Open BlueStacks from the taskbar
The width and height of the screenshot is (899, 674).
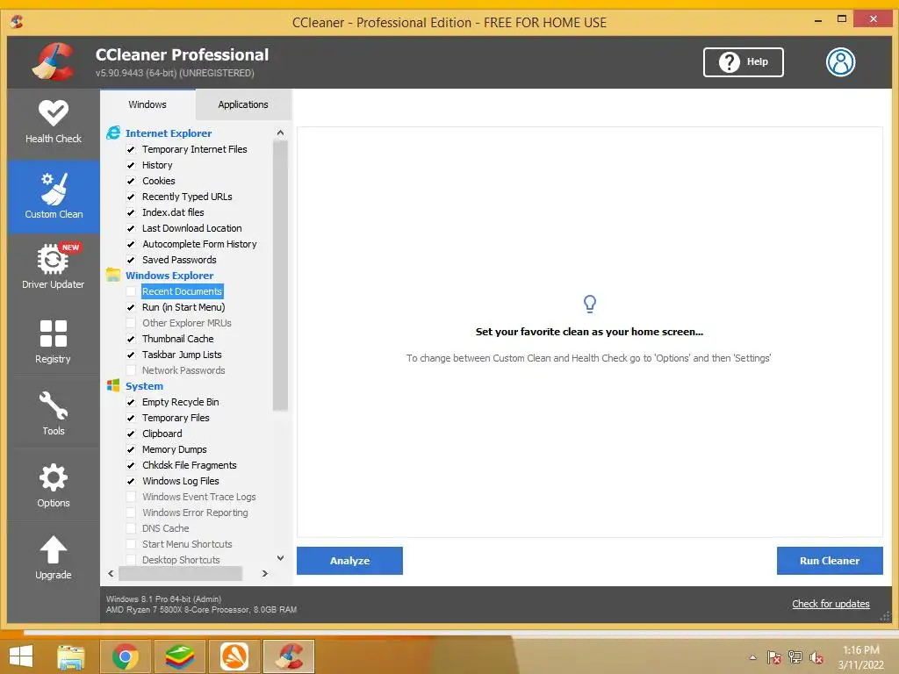point(180,656)
